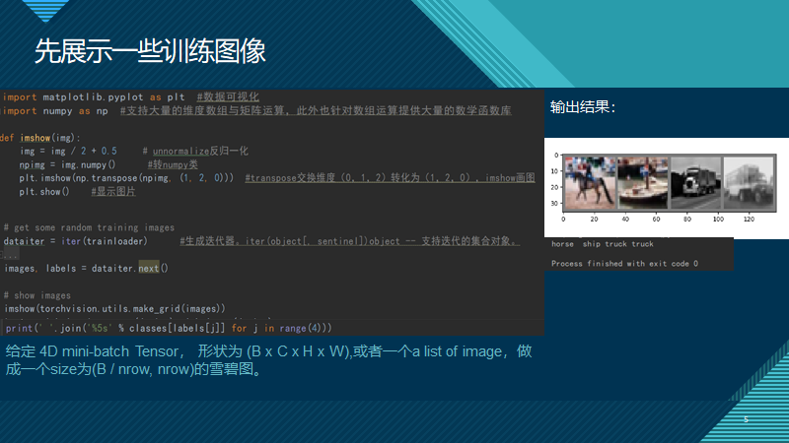Image resolution: width=789 pixels, height=443 pixels.
Task: Click the comment '# get some random training images'
Action: 89,227
